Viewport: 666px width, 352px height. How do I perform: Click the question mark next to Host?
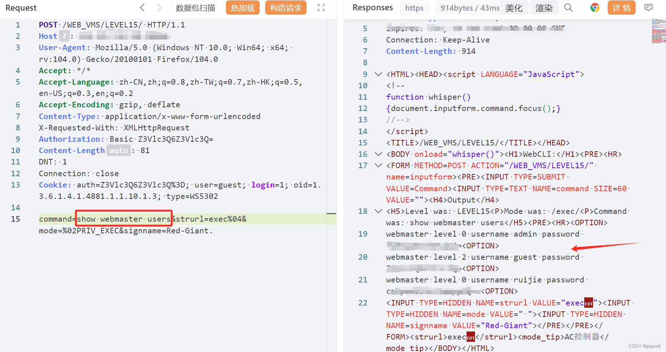pyautogui.click(x=65, y=36)
